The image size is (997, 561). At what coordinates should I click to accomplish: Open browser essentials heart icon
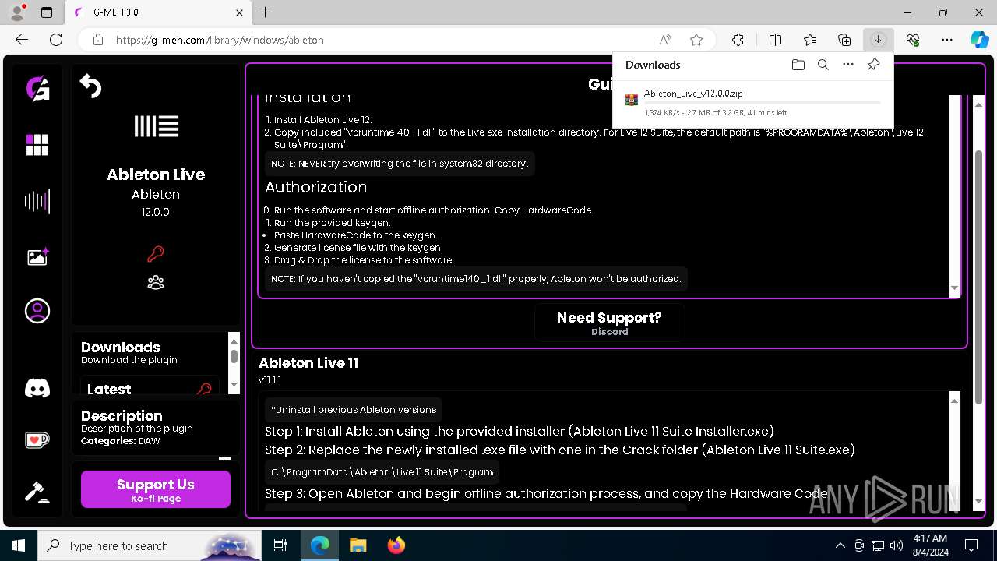[x=913, y=40]
